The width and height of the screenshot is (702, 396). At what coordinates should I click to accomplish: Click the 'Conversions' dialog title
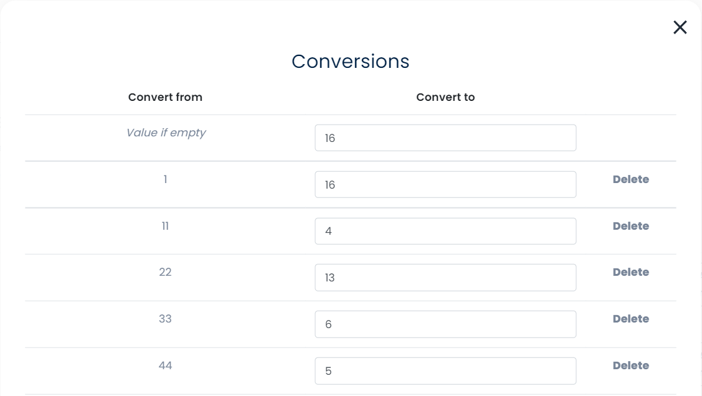pyautogui.click(x=350, y=61)
